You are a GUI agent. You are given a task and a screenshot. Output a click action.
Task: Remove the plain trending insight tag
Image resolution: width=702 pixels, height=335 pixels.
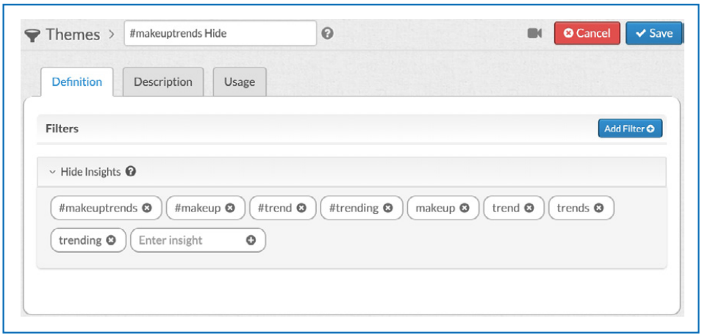click(111, 240)
